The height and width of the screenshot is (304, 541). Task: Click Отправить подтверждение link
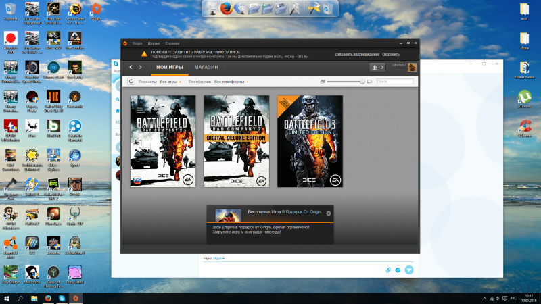tap(357, 54)
